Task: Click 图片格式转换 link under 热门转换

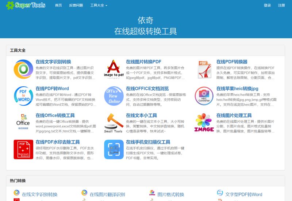Action: pyautogui.click(x=171, y=194)
